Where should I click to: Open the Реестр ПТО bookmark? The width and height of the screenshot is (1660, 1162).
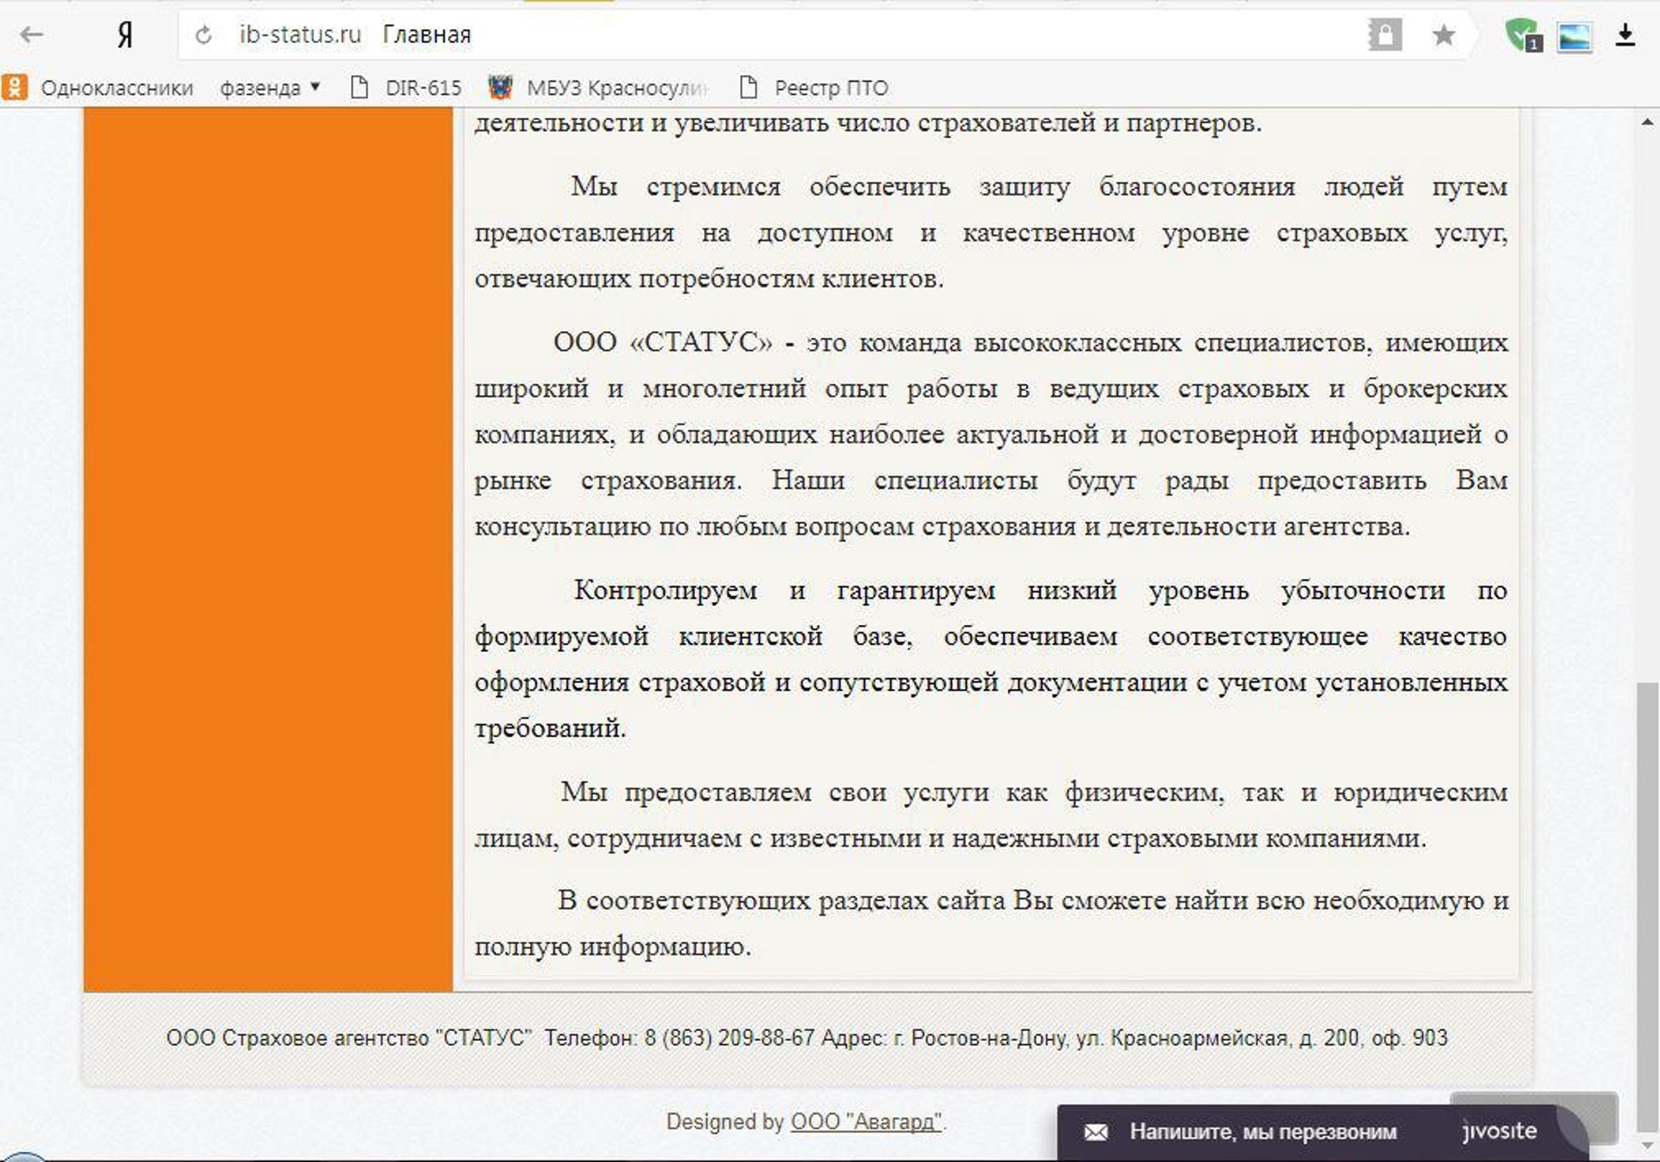[814, 87]
